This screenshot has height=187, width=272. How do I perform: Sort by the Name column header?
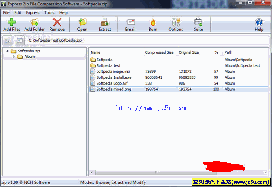[95, 52]
